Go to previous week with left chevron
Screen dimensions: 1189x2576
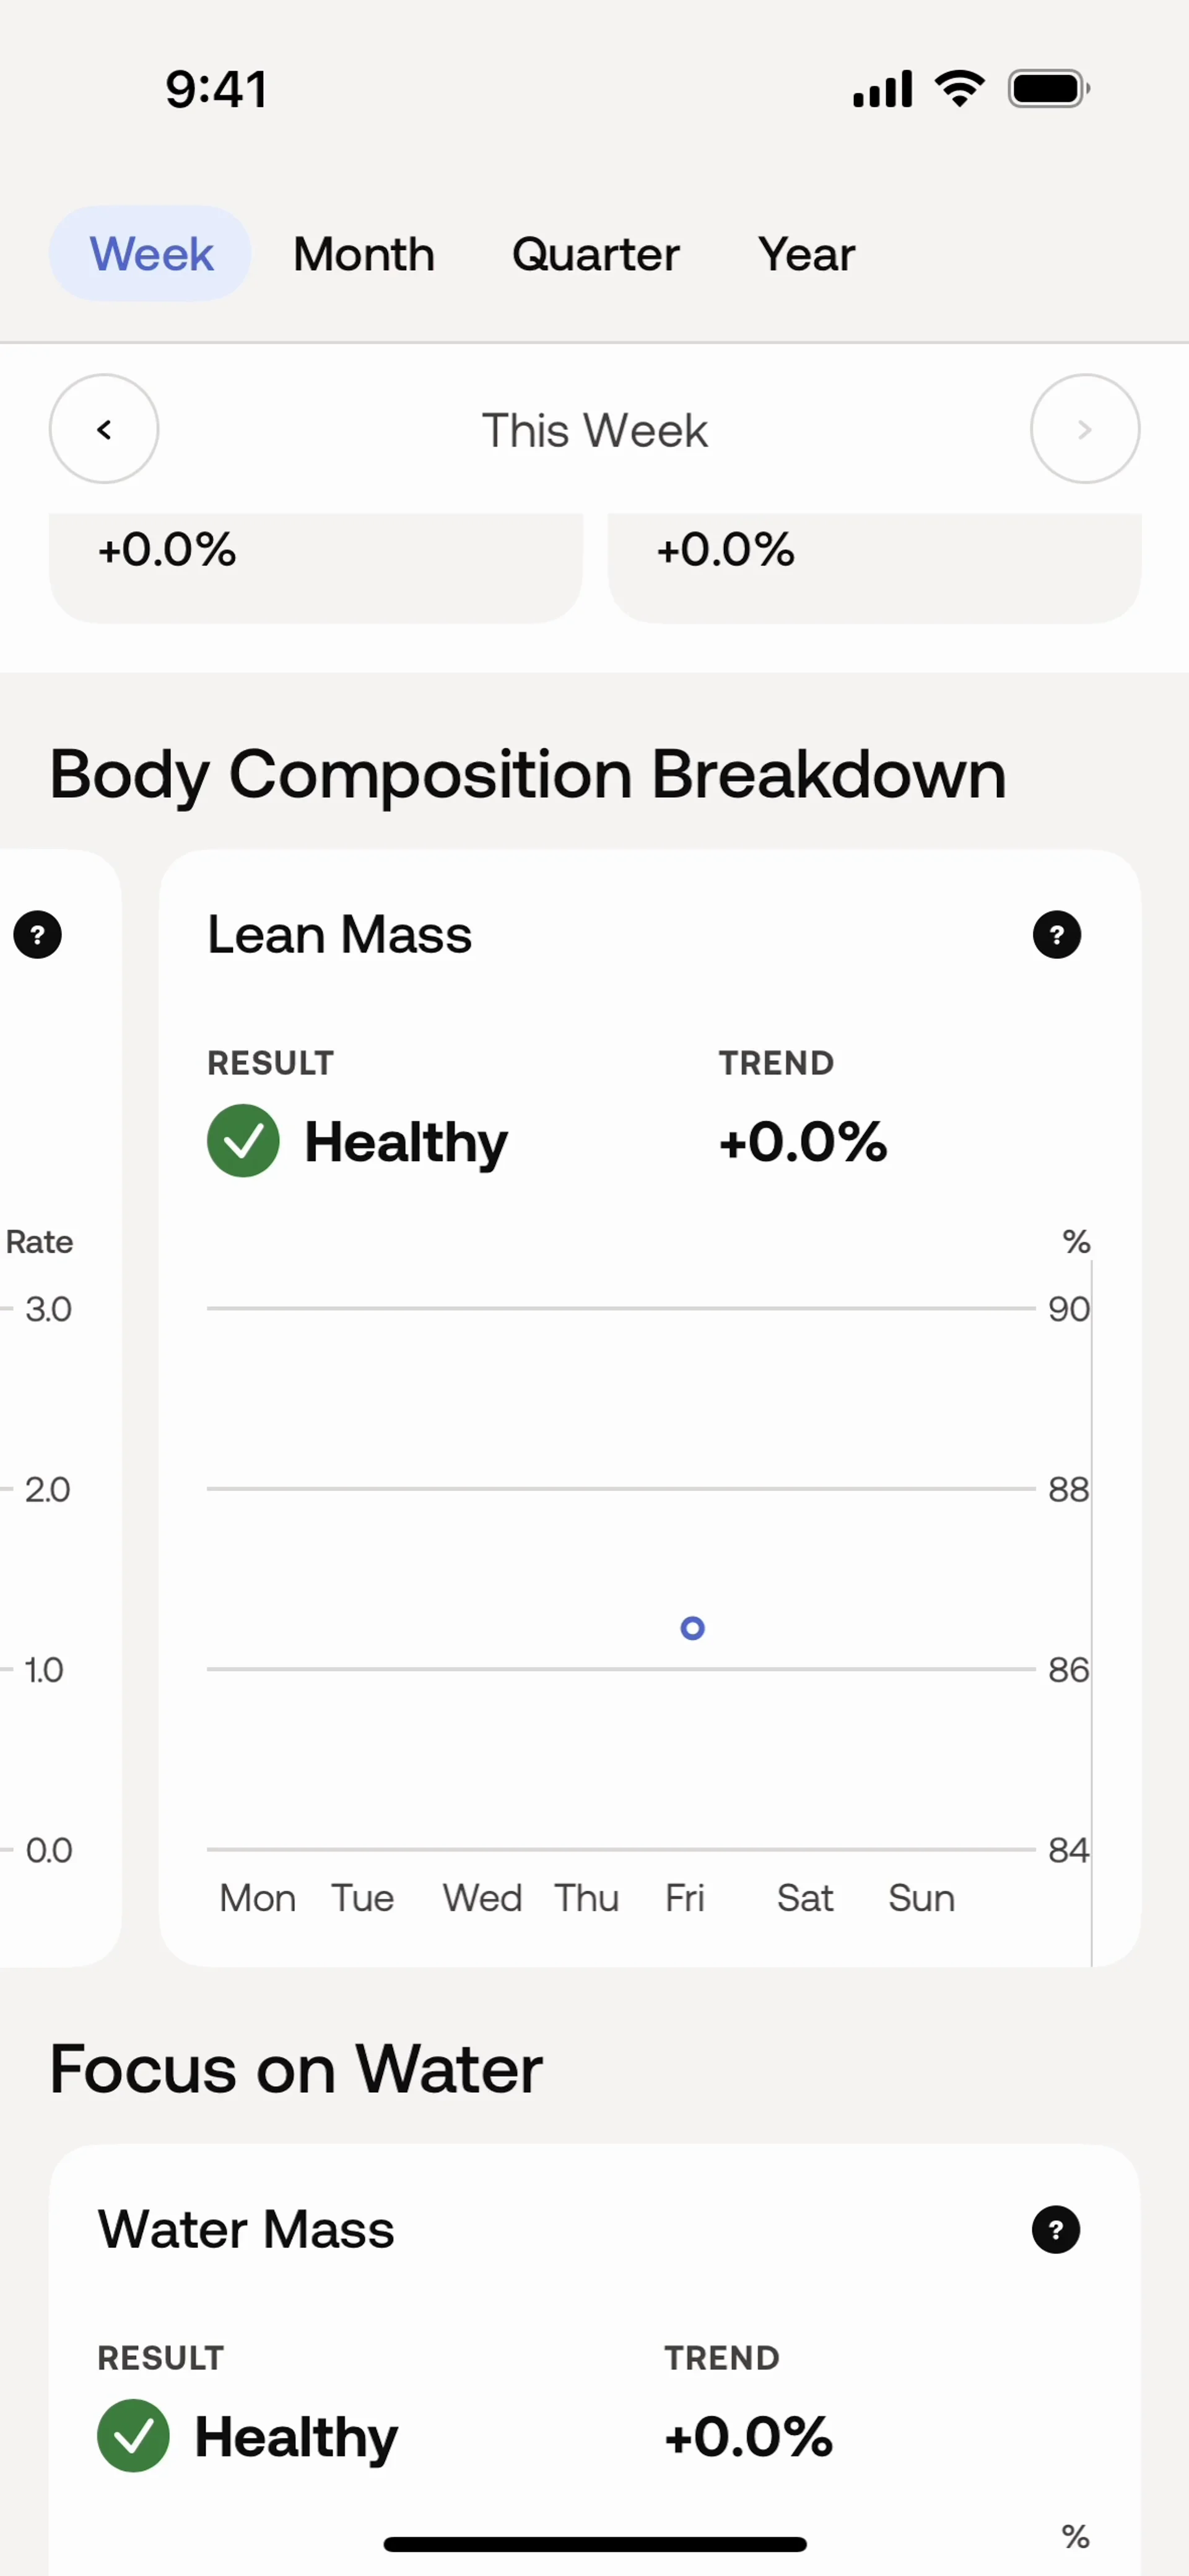click(104, 429)
